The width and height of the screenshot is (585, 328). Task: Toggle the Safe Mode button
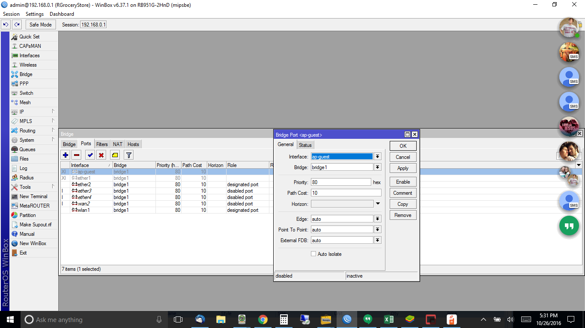pyautogui.click(x=40, y=25)
